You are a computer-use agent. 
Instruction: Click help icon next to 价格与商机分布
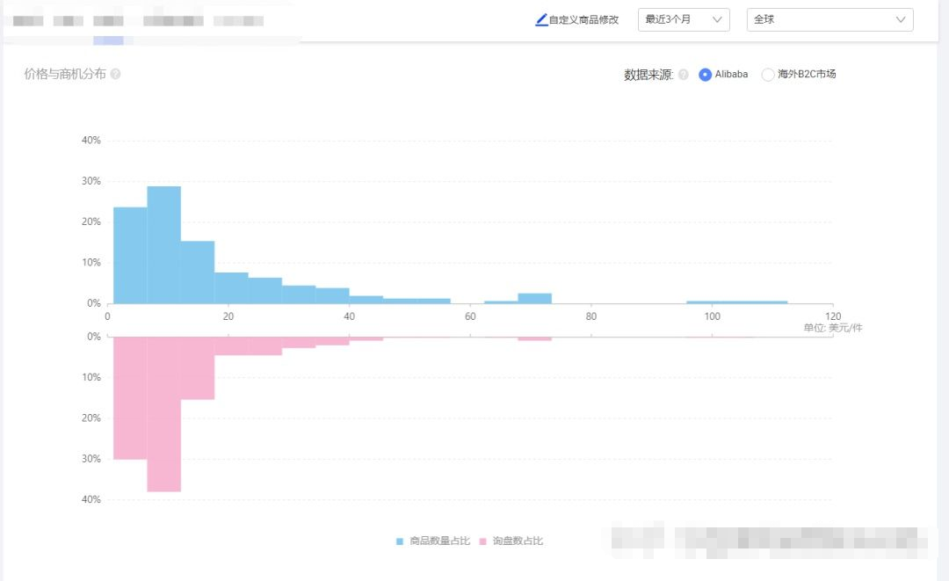tap(116, 74)
